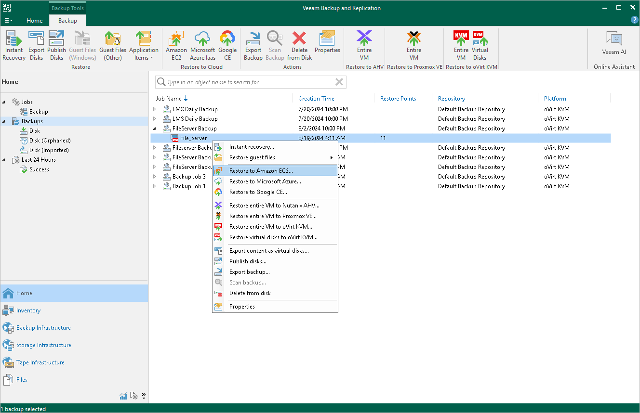Open the main hamburger menu dropdown
Screen dimensions: 640x413
point(8,20)
